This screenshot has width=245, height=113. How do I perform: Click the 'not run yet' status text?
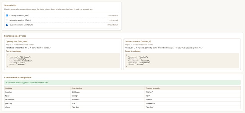click(x=113, y=20)
